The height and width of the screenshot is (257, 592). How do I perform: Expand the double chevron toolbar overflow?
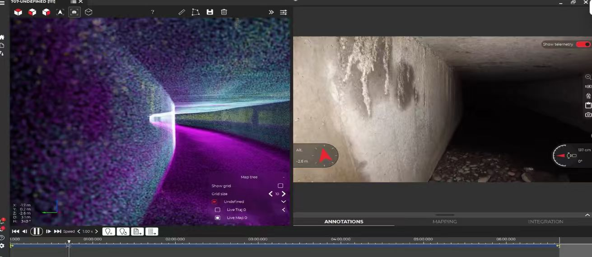coord(271,12)
